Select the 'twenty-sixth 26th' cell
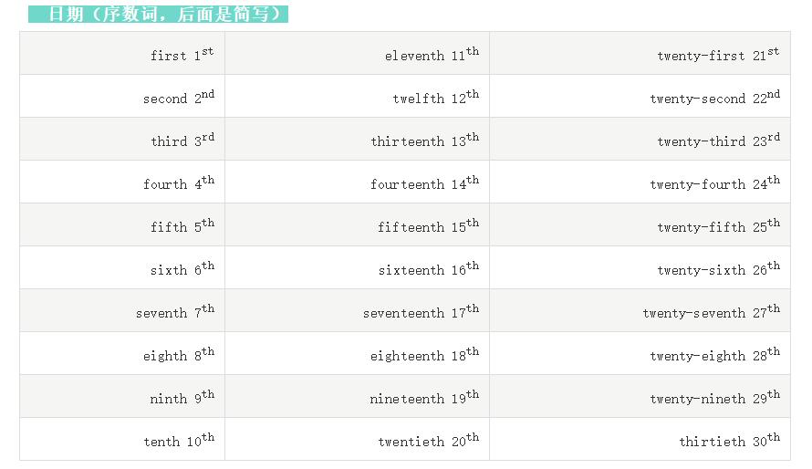The image size is (812, 469). point(717,269)
